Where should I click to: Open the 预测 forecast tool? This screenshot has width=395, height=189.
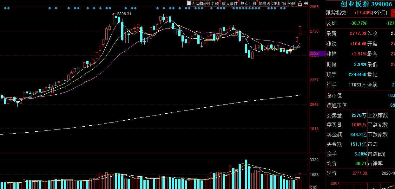292,3
